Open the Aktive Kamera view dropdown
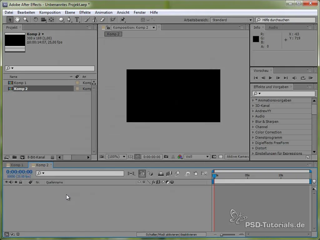Viewport: 320px width, 240px height. tap(237, 157)
